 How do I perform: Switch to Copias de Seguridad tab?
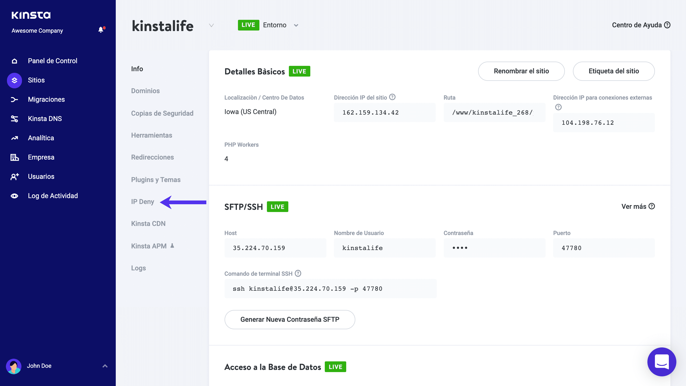[162, 113]
